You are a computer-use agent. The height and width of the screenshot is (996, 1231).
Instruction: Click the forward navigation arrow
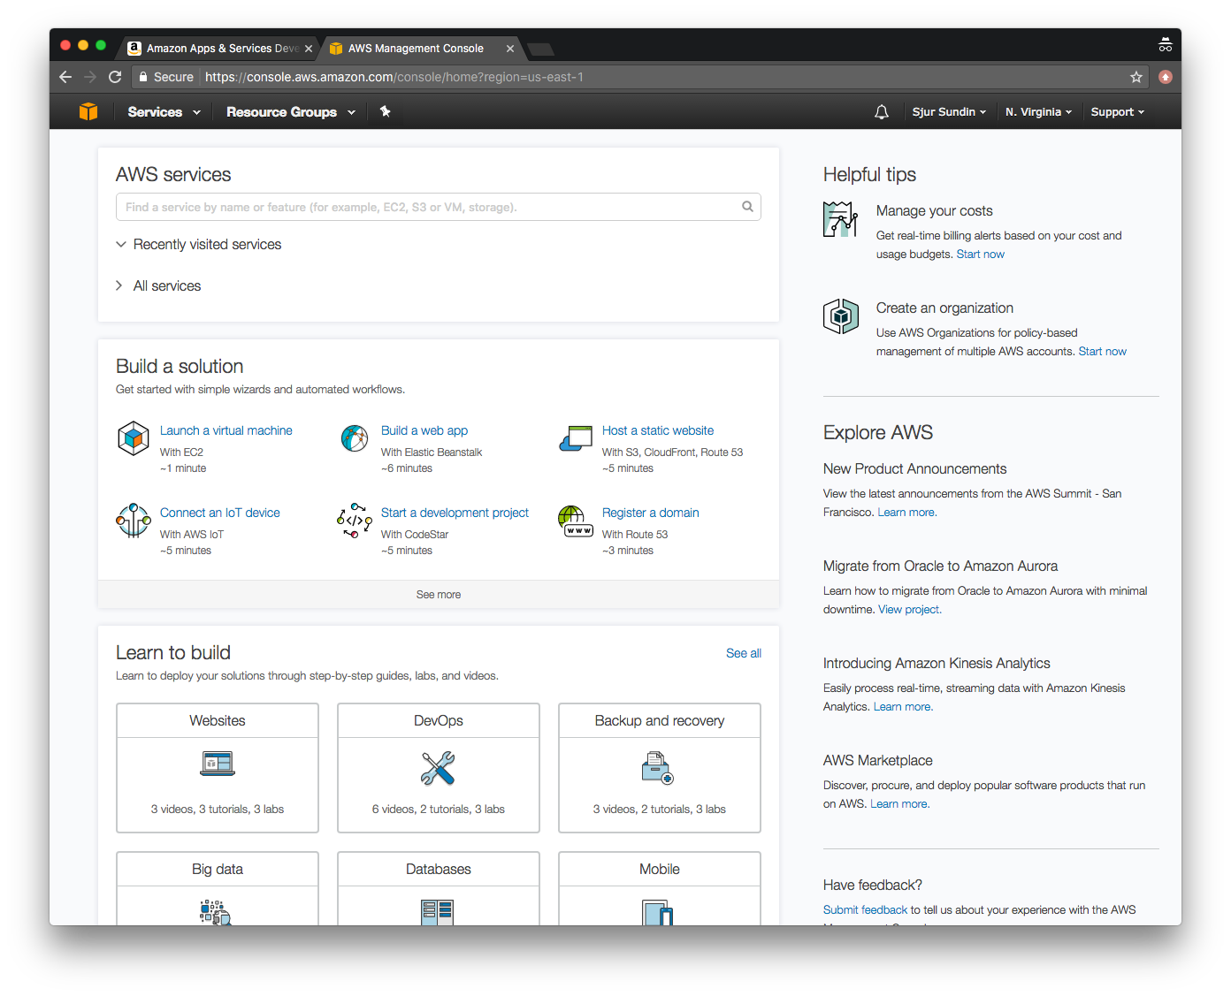(x=90, y=77)
